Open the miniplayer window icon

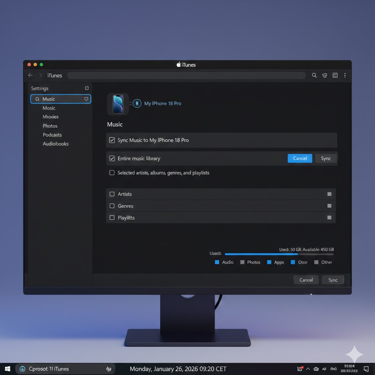click(335, 75)
